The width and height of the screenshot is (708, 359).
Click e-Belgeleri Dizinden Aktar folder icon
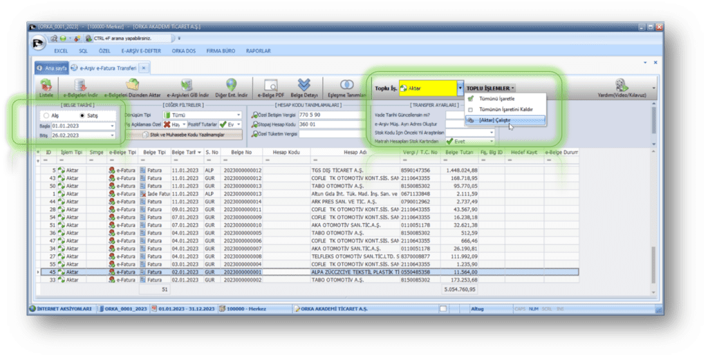(x=132, y=86)
